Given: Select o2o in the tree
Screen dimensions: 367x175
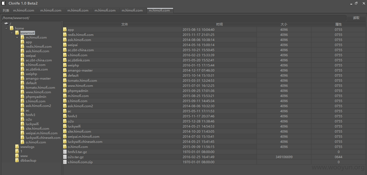Looking at the screenshot, I should click(29, 119).
